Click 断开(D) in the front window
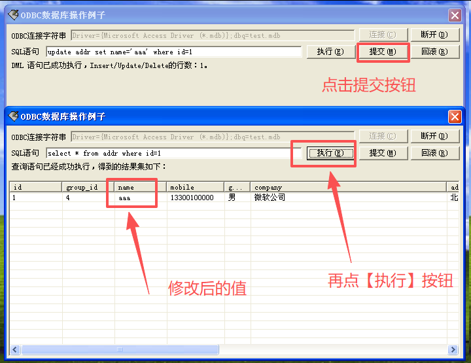 (x=434, y=136)
